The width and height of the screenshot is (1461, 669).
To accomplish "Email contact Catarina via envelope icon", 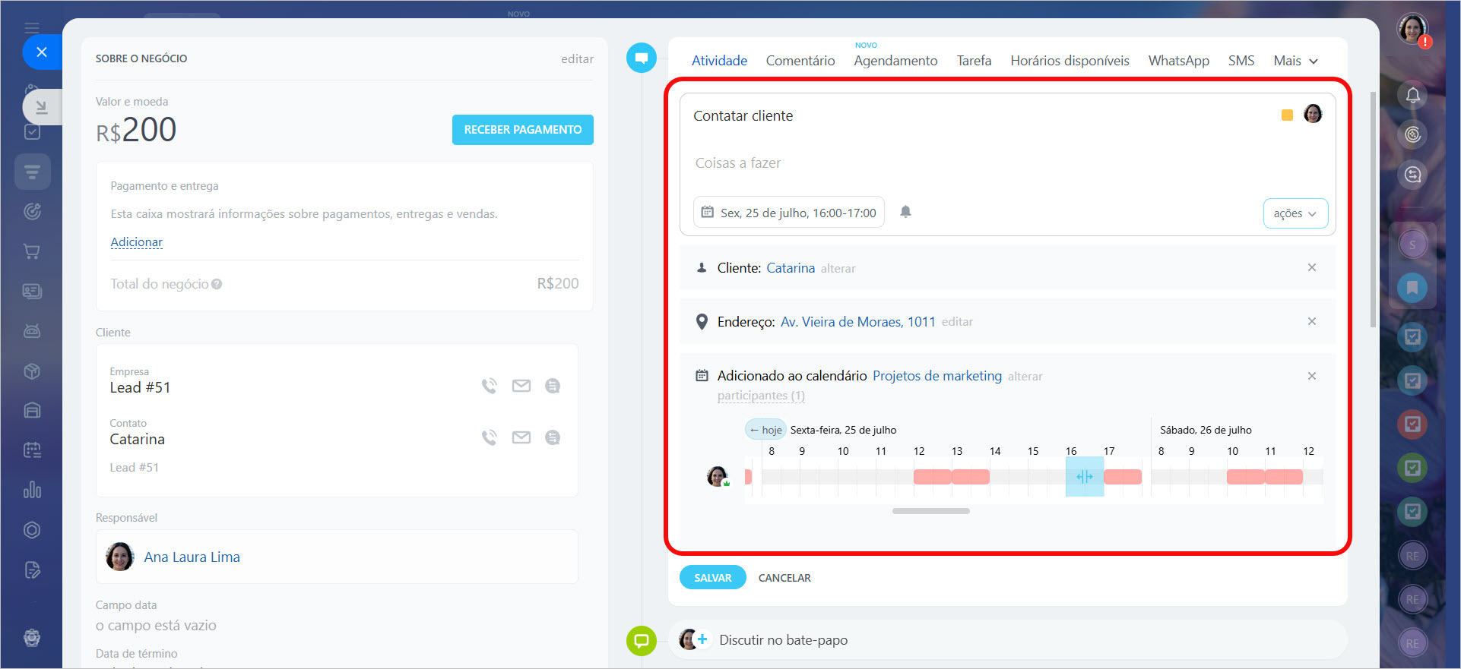I will (521, 437).
